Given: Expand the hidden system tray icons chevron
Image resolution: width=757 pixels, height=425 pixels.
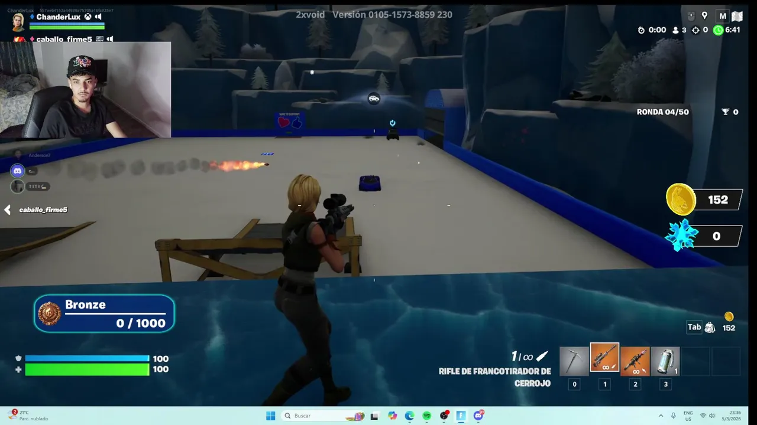Looking at the screenshot, I should pyautogui.click(x=661, y=416).
